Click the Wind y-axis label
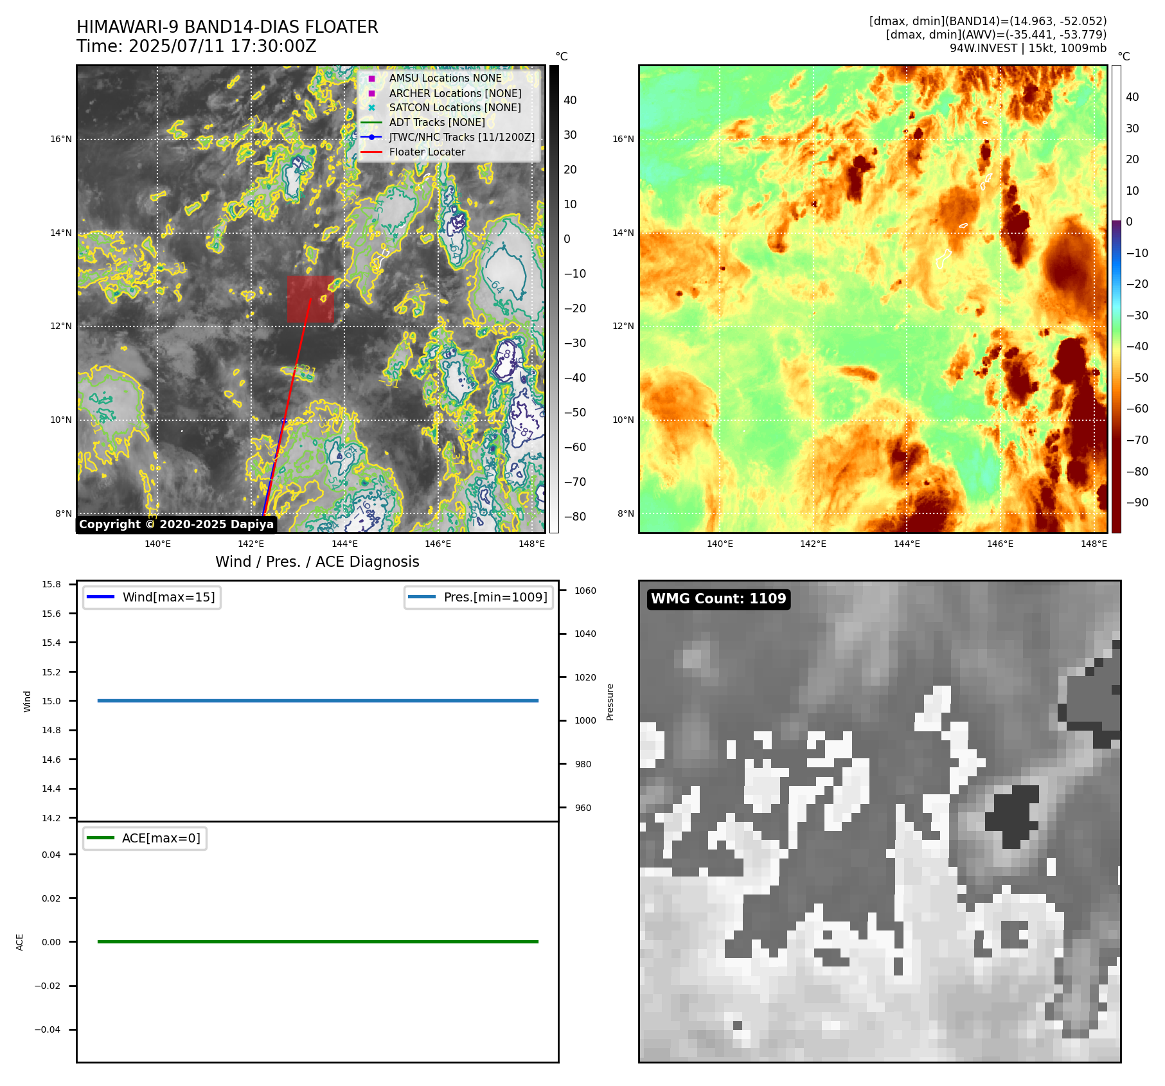The height and width of the screenshot is (1086, 1165). coord(27,701)
